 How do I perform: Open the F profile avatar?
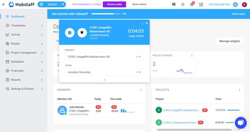tap(244, 5)
